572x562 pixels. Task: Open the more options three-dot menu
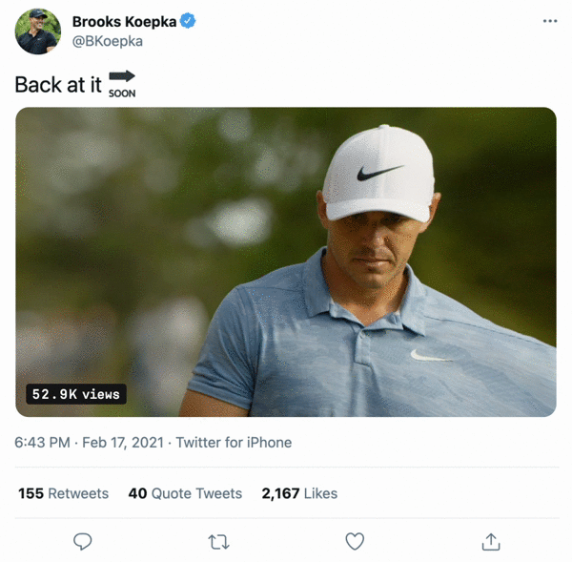(549, 21)
